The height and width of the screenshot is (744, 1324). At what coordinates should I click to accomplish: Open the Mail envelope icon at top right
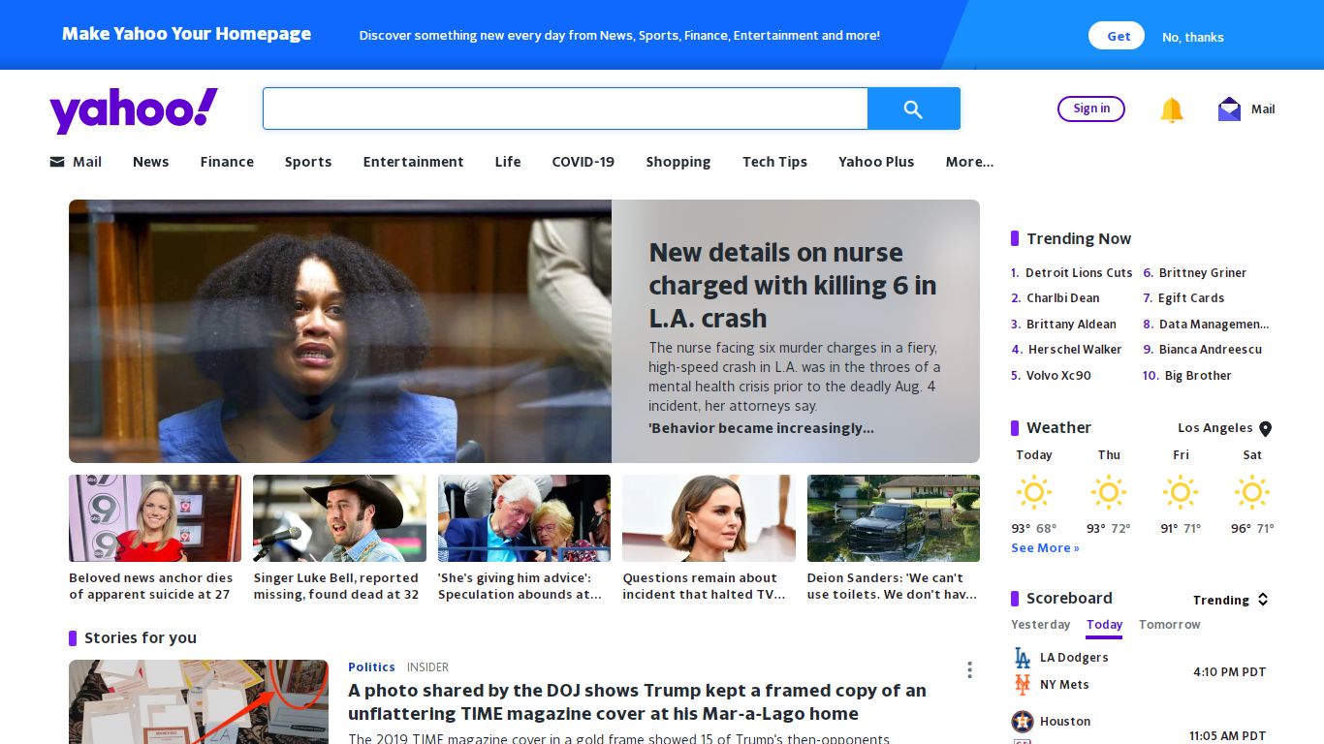[x=1229, y=109]
